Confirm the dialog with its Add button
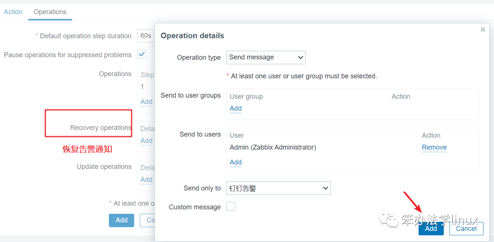The image size is (494, 242). pos(431,228)
